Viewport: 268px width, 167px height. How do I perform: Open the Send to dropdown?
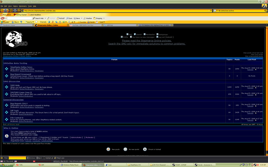pyautogui.click(x=29, y=22)
